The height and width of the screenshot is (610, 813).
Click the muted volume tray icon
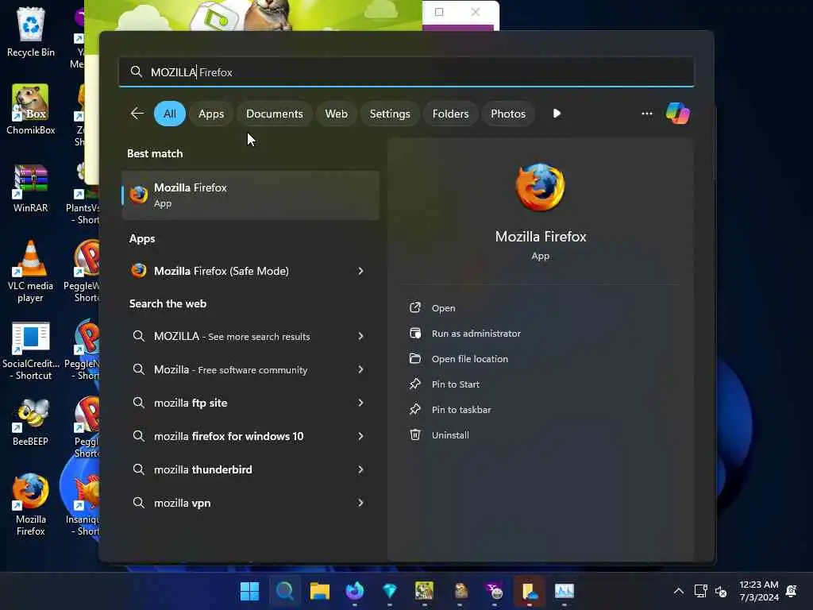click(x=721, y=591)
